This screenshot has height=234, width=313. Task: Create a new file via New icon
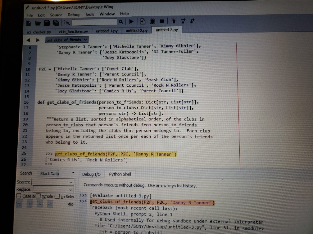(x=28, y=22)
